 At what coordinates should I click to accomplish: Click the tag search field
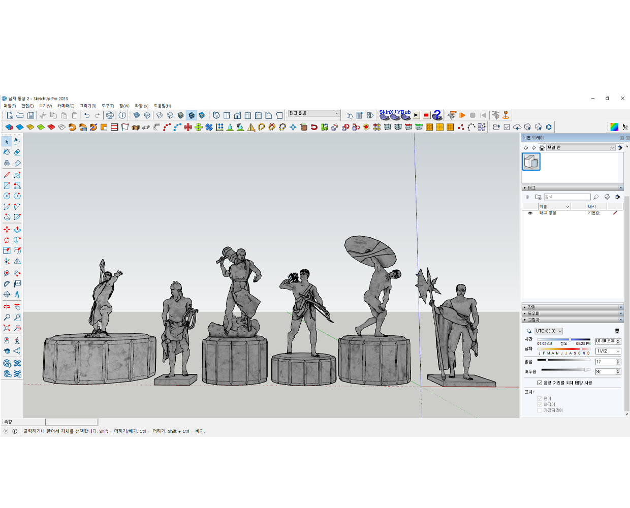(567, 197)
